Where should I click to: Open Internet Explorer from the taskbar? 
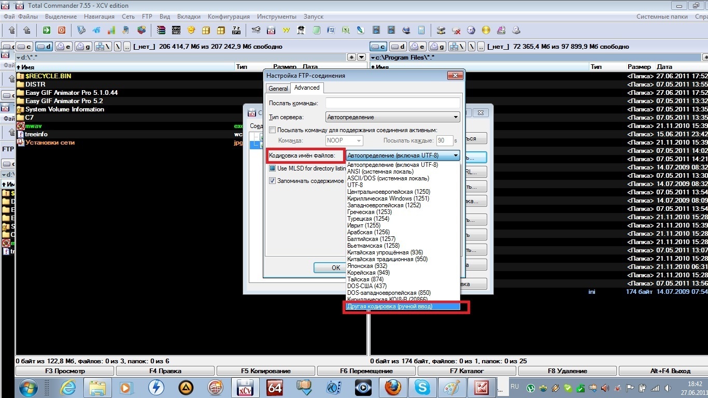(67, 388)
